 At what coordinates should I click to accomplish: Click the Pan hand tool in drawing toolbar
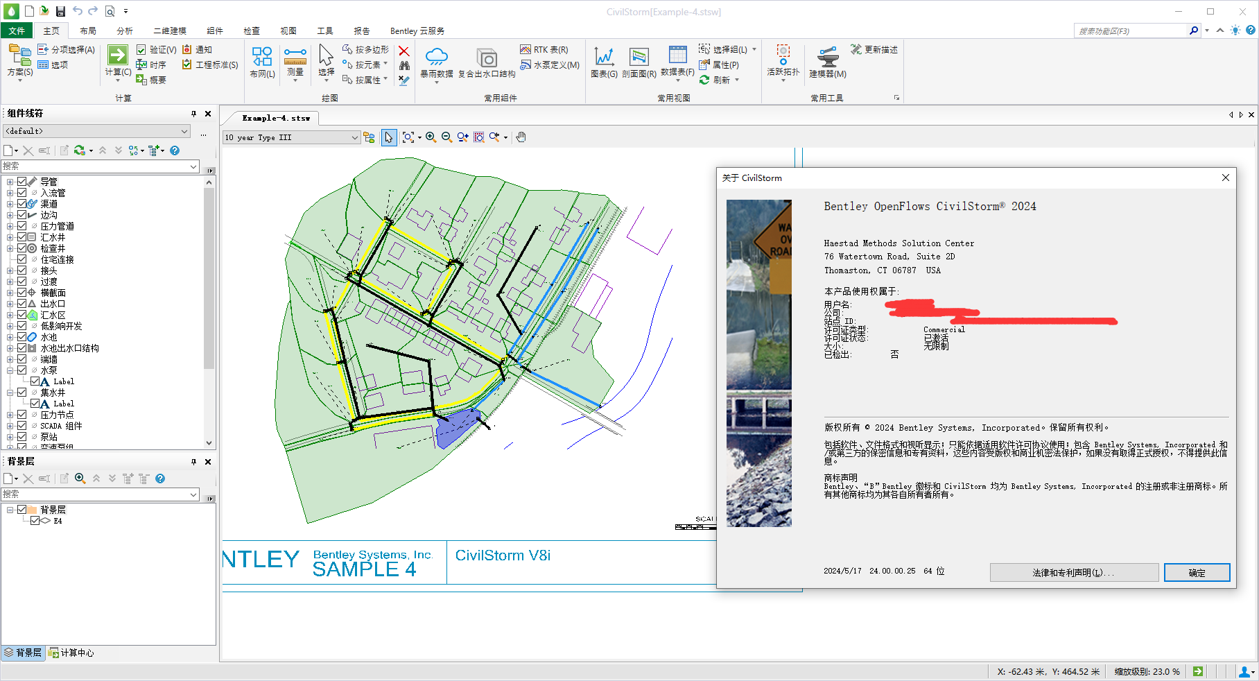click(x=521, y=137)
